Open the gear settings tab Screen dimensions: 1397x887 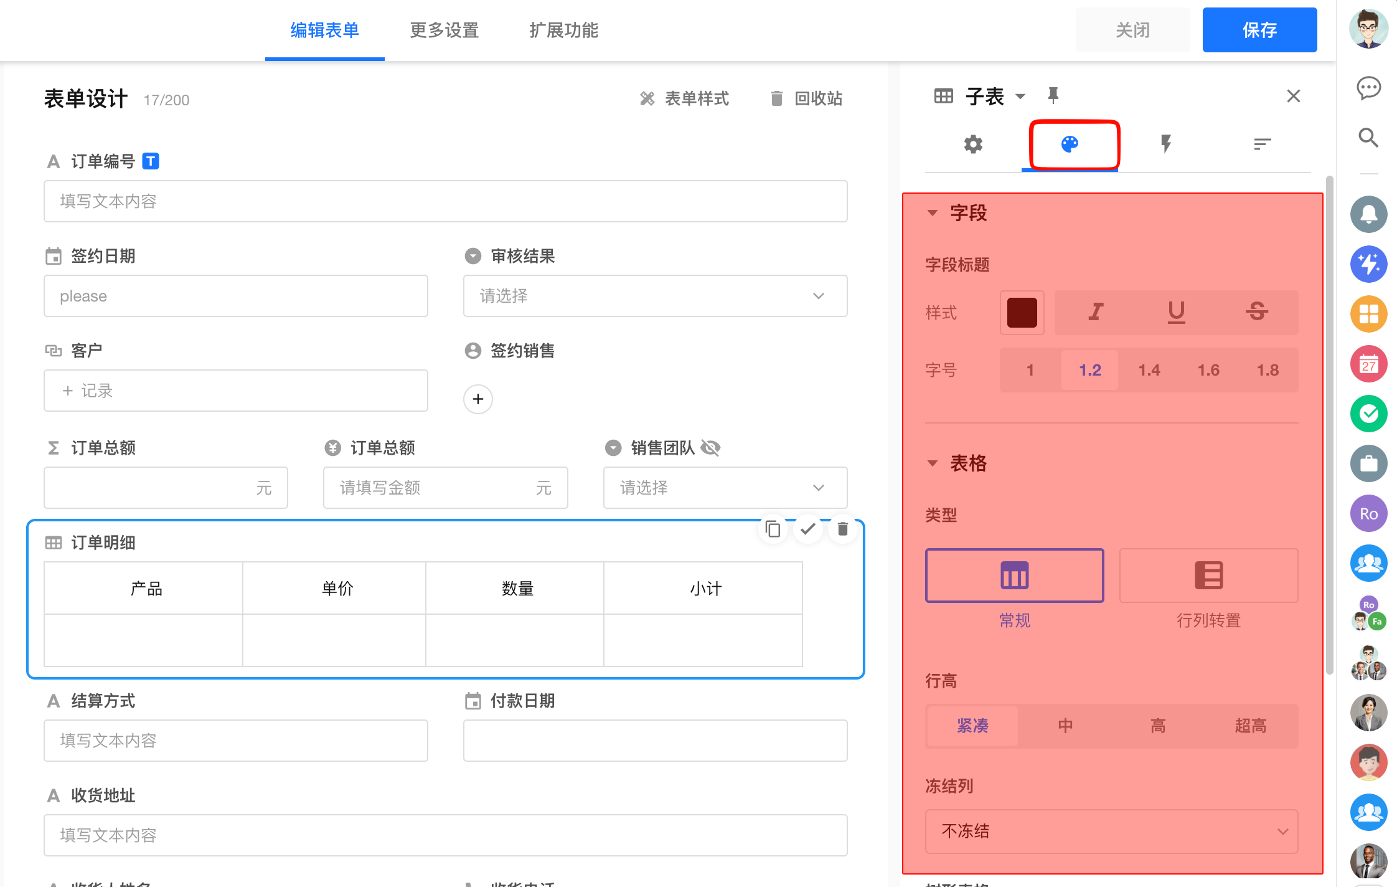(973, 145)
